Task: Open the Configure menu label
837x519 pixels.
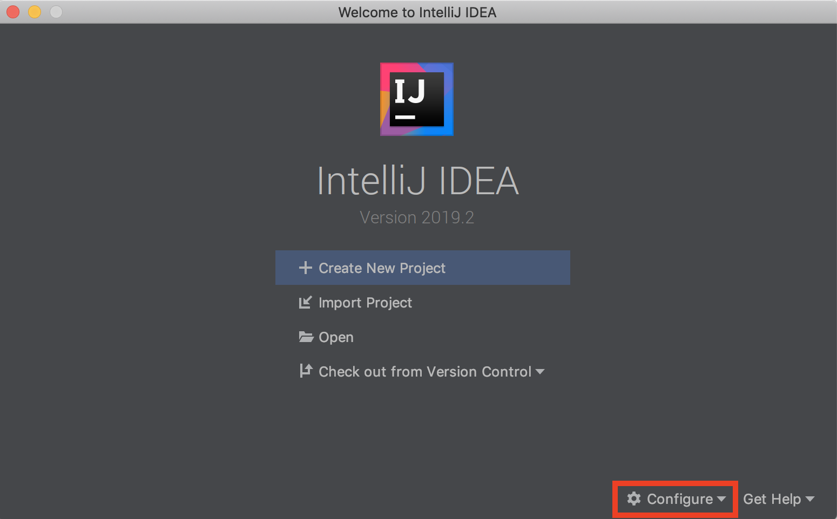Action: (x=680, y=499)
